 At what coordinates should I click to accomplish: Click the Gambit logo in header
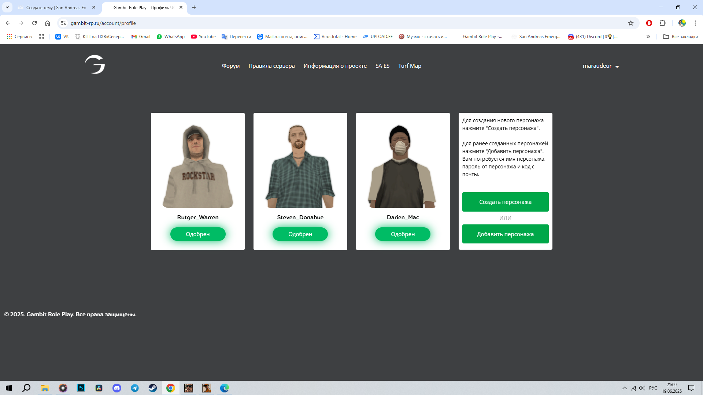95,64
